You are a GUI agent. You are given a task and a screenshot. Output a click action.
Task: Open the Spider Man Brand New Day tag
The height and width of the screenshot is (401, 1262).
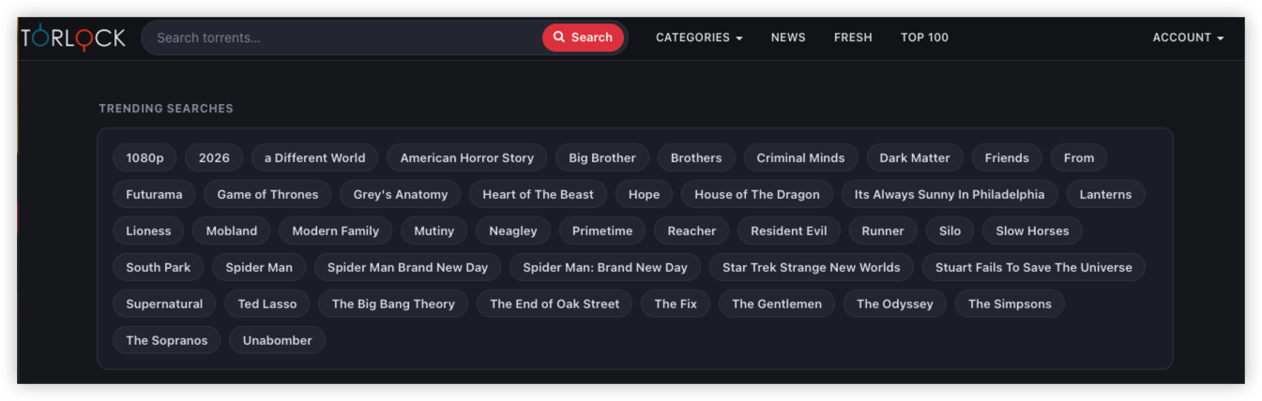tap(408, 267)
